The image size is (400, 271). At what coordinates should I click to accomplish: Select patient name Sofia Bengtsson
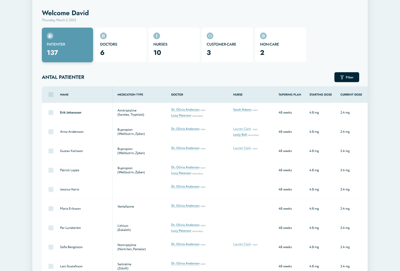[71, 247]
